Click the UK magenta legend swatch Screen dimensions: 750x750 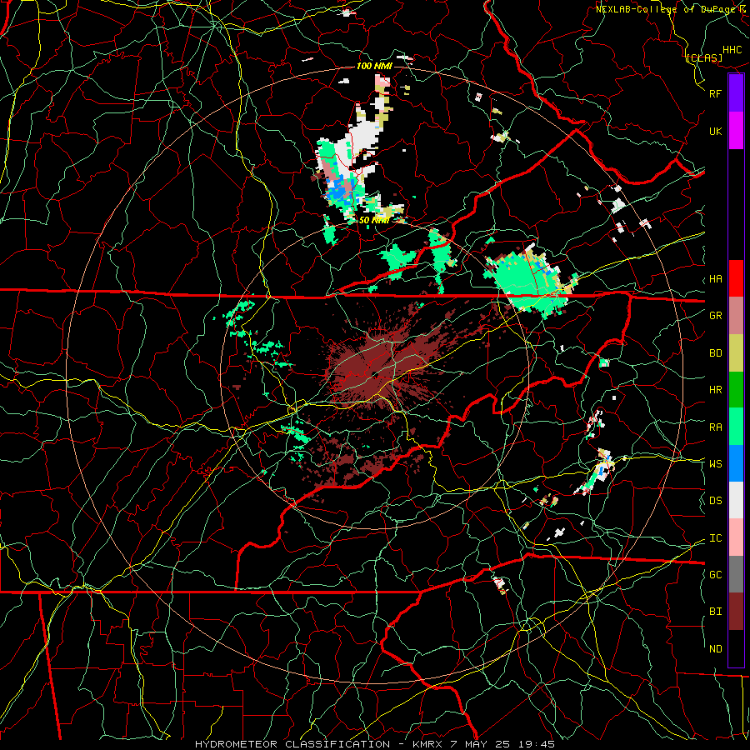click(x=736, y=131)
